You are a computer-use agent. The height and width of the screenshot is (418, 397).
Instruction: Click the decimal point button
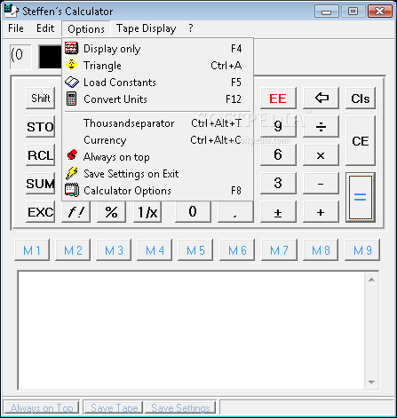tap(235, 212)
